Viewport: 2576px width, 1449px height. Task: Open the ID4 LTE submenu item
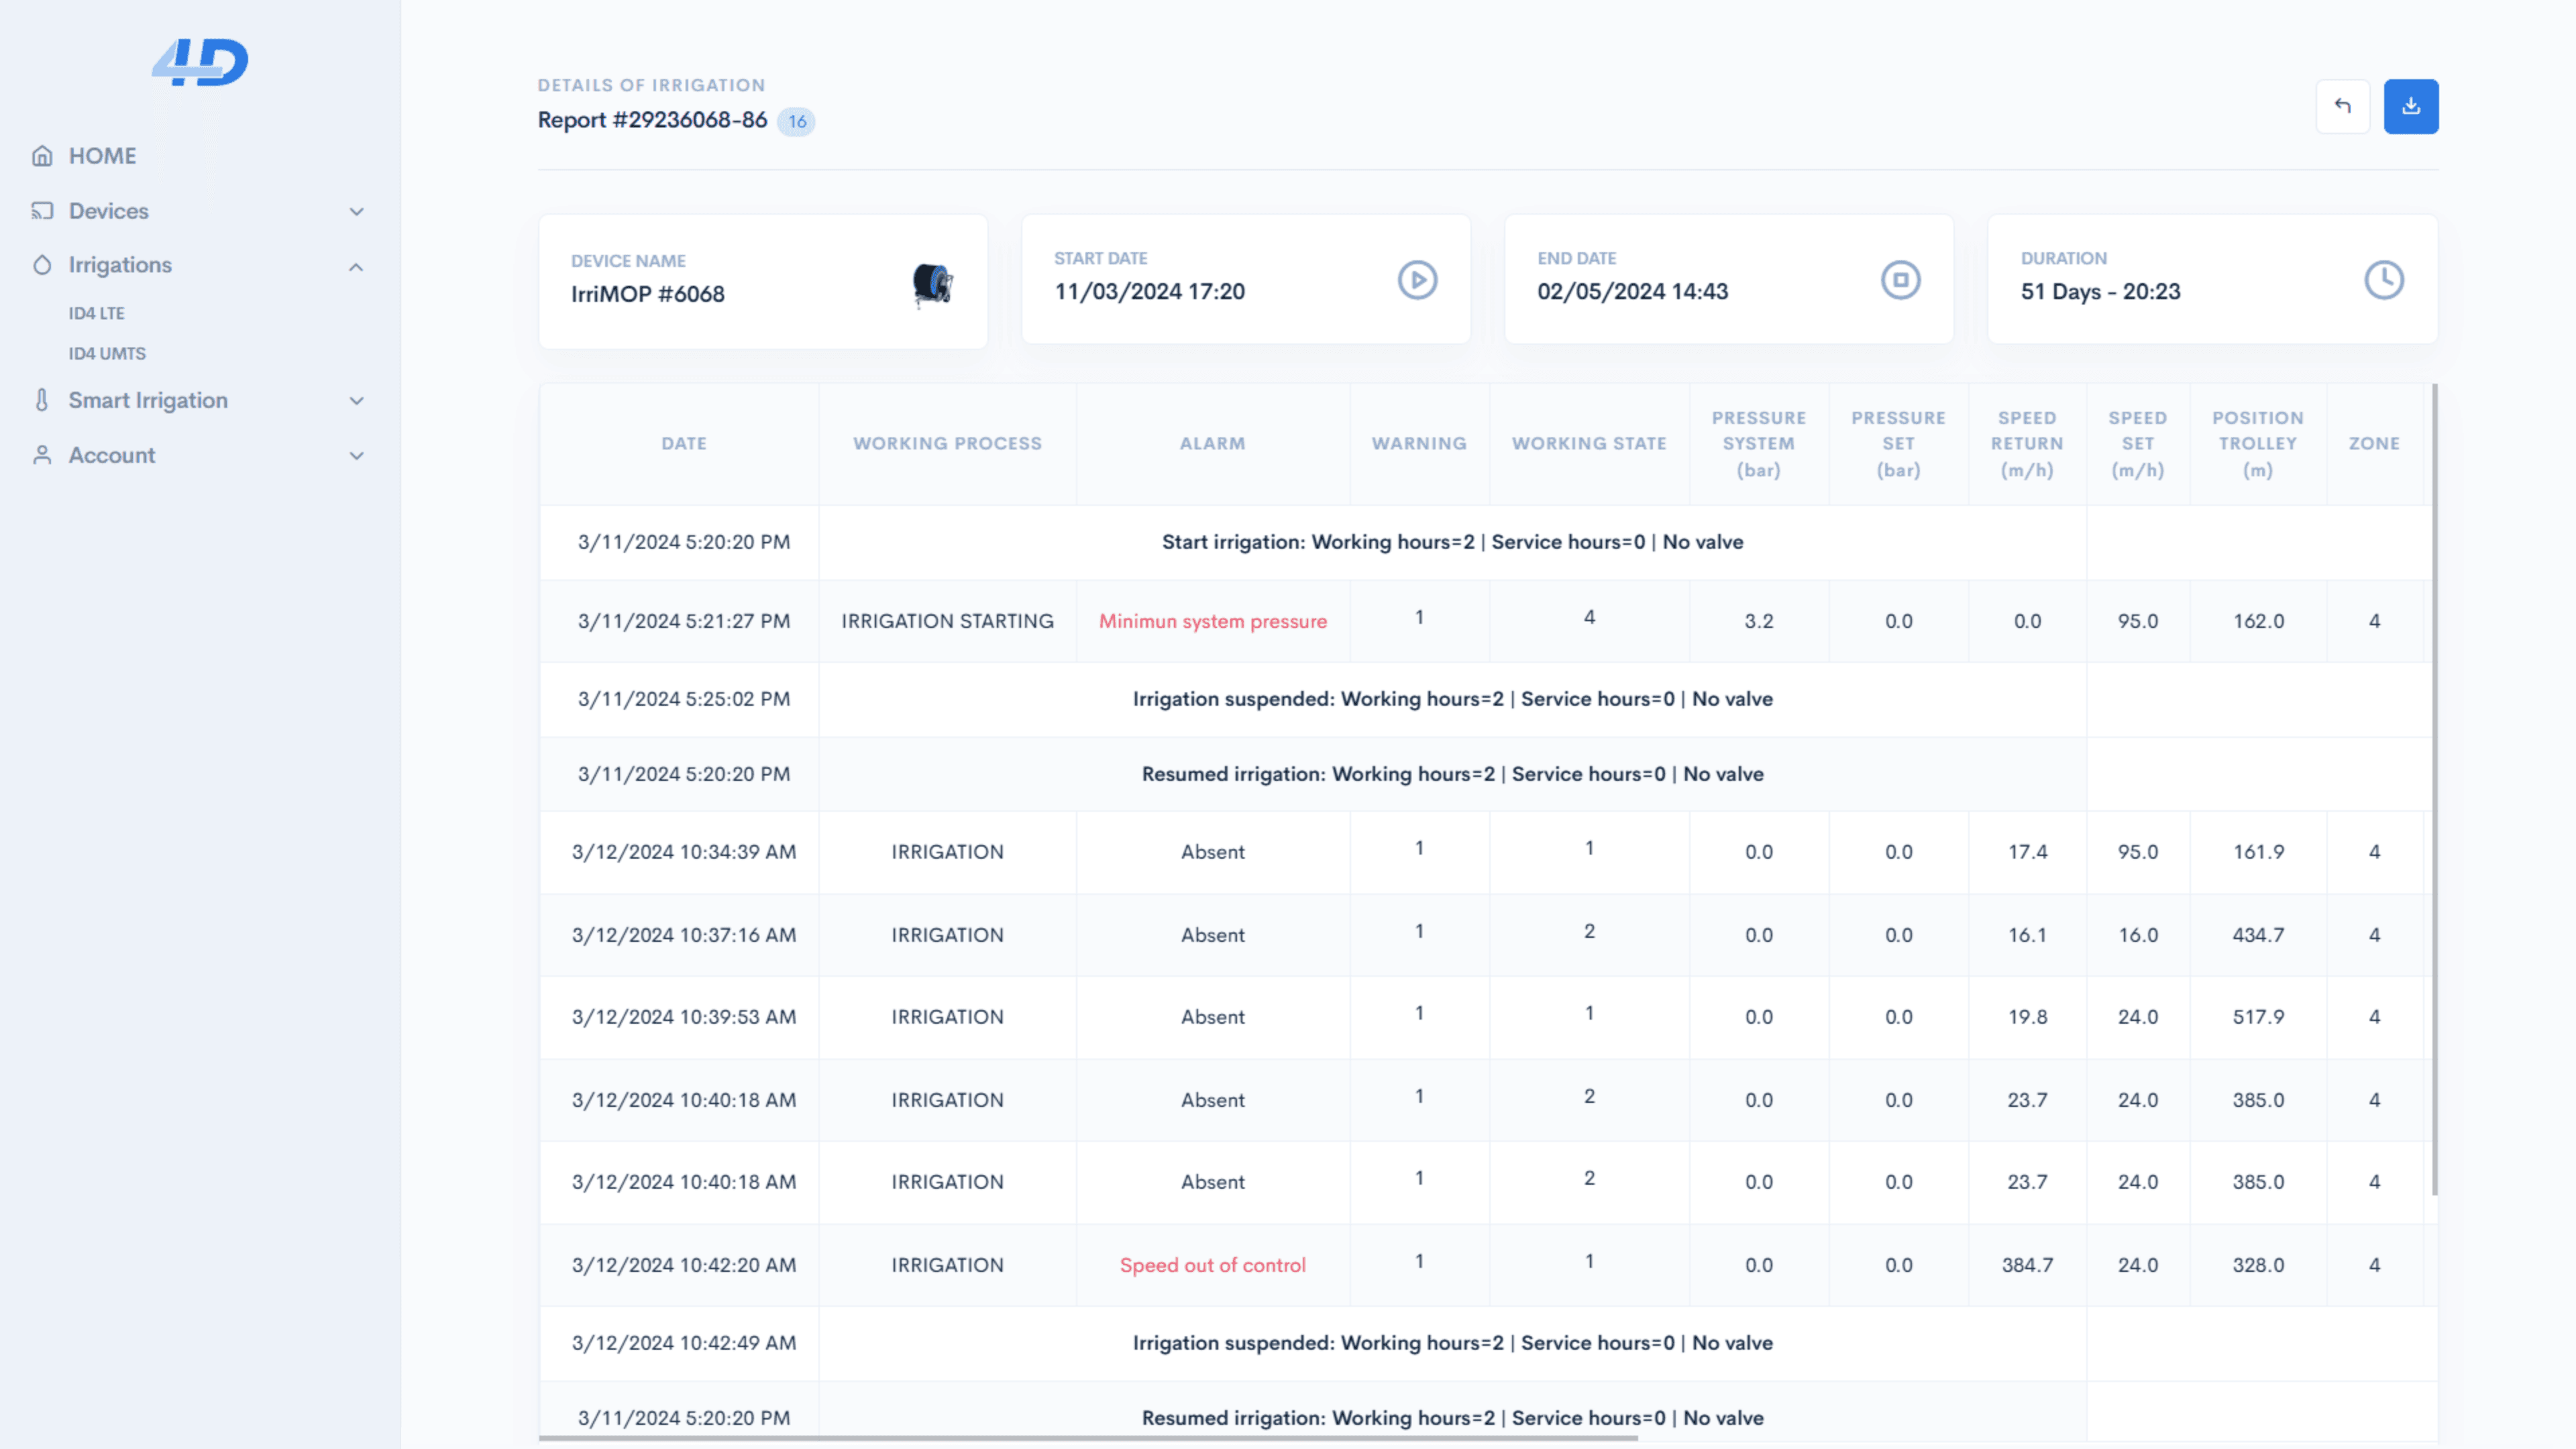tap(97, 313)
